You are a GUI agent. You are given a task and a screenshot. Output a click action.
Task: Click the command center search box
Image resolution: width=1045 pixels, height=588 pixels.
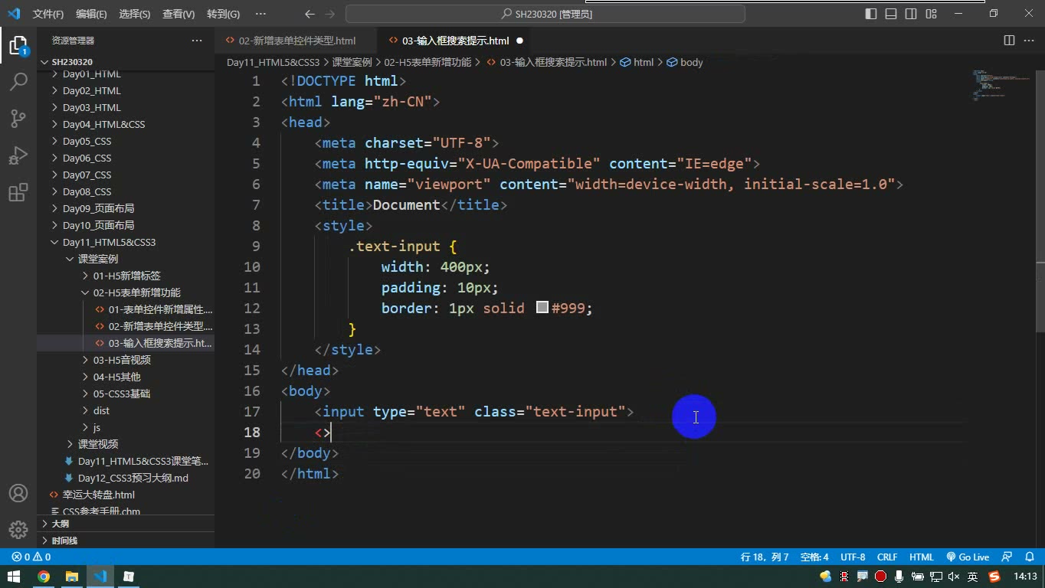click(x=545, y=14)
